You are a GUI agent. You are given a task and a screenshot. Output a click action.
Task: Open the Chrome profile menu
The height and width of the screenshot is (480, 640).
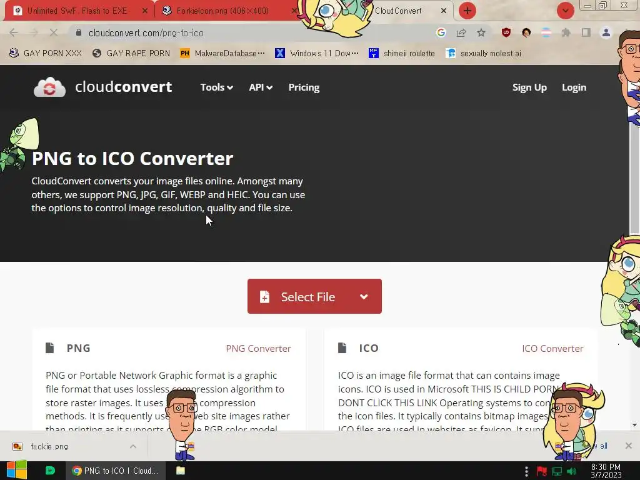(606, 32)
